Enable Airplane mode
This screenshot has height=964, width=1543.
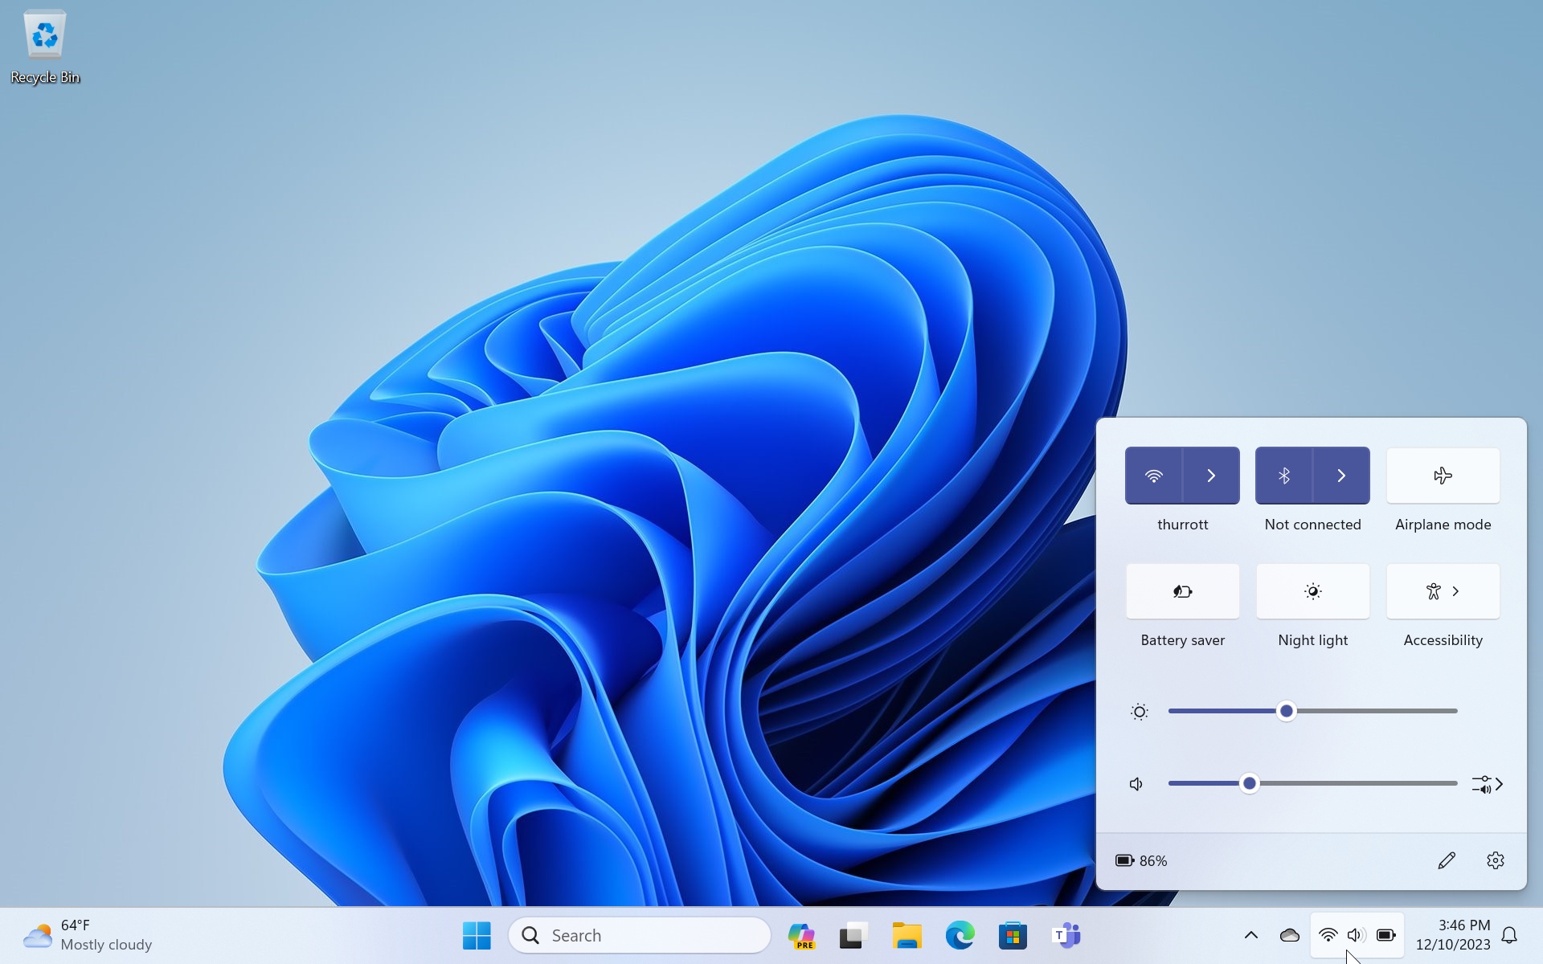[x=1443, y=476]
